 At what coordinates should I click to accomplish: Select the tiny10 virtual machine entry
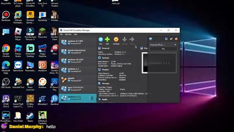pos(78,52)
